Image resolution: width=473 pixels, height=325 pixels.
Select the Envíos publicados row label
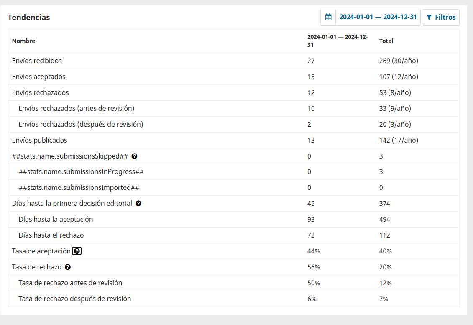(40, 140)
